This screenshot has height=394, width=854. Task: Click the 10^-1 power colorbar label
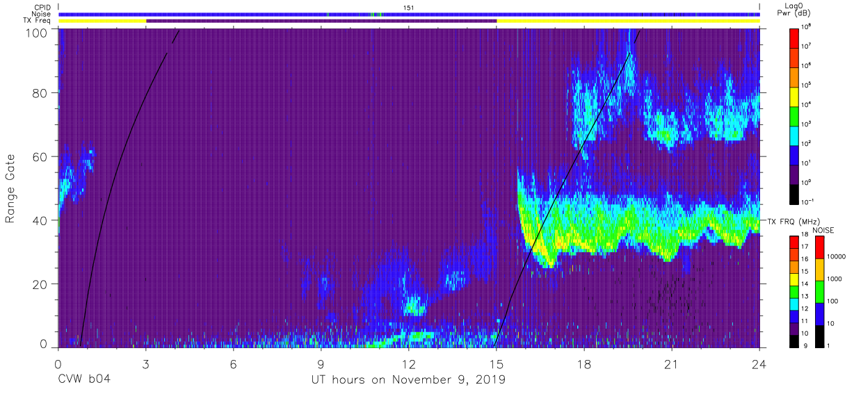pos(806,202)
